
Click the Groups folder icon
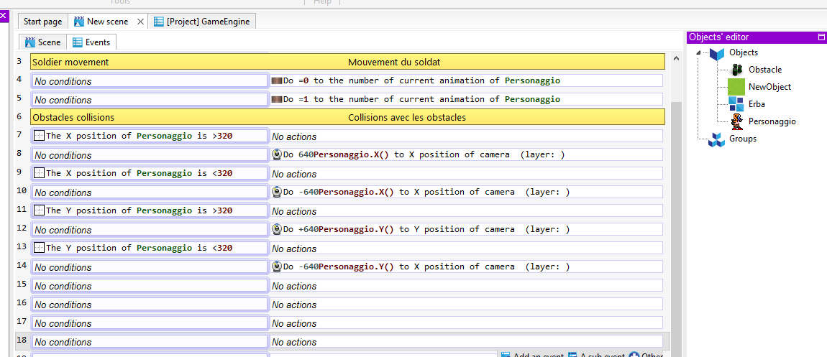(x=717, y=139)
